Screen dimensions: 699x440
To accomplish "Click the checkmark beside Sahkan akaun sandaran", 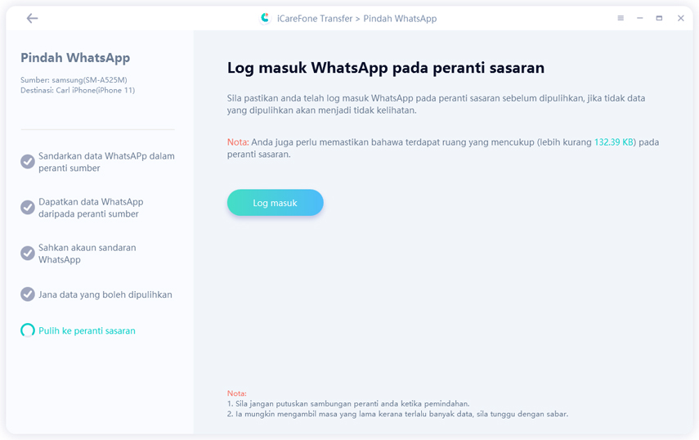I will coord(28,254).
